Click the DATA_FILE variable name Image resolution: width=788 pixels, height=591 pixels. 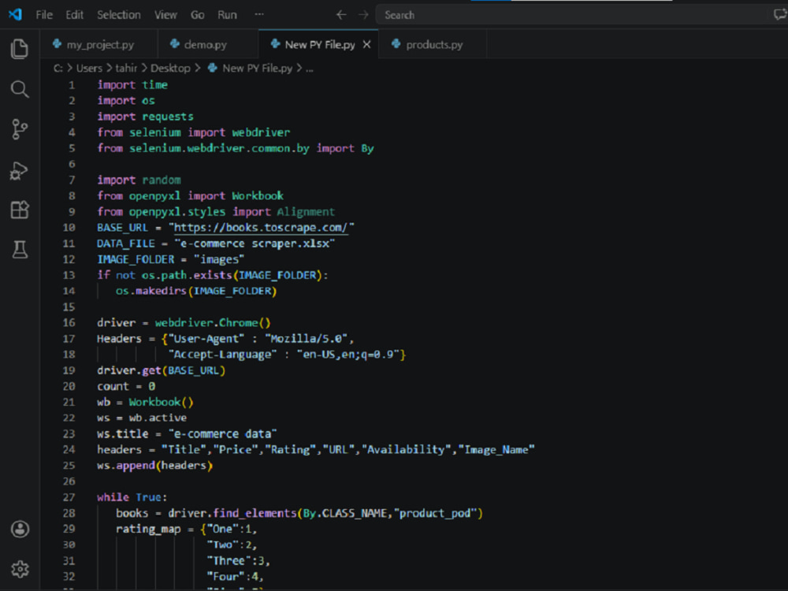coord(126,243)
